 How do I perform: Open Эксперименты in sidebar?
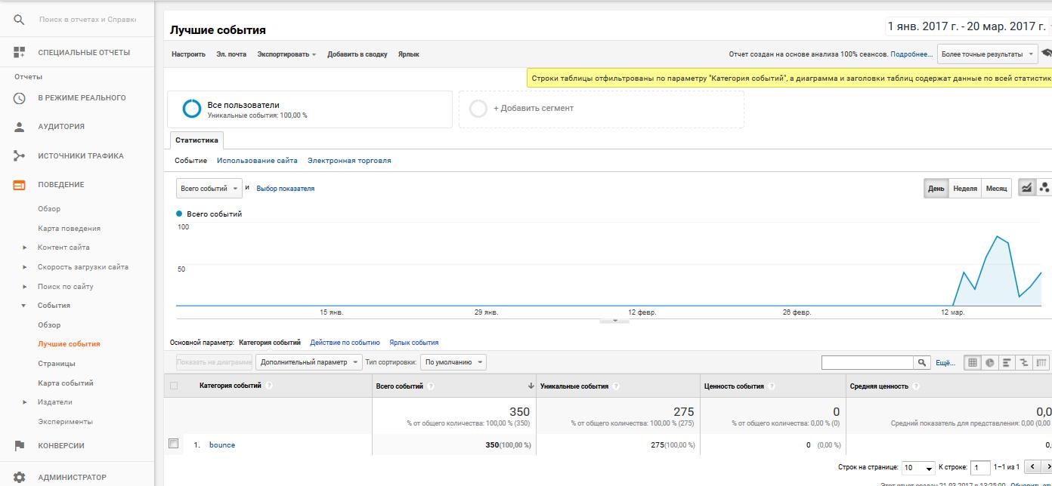click(65, 422)
